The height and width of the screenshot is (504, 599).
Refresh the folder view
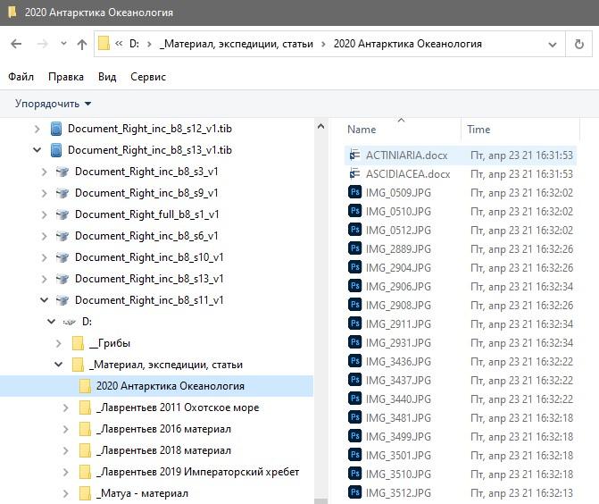[579, 45]
